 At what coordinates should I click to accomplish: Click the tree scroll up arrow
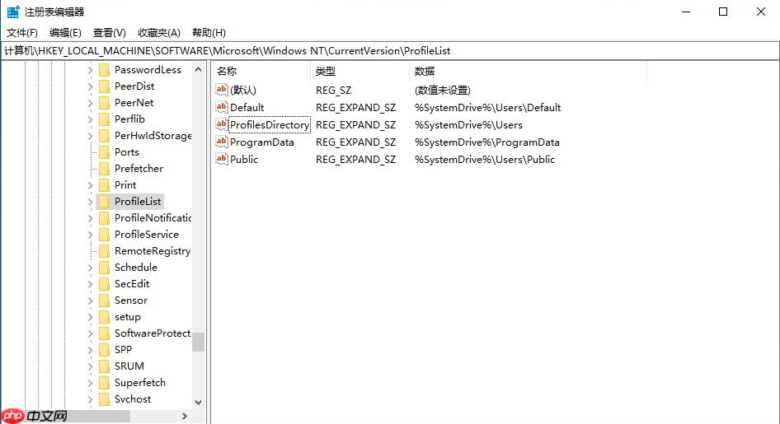pos(199,69)
